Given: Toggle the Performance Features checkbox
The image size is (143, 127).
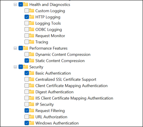Looking at the screenshot, I should (x=21, y=48).
